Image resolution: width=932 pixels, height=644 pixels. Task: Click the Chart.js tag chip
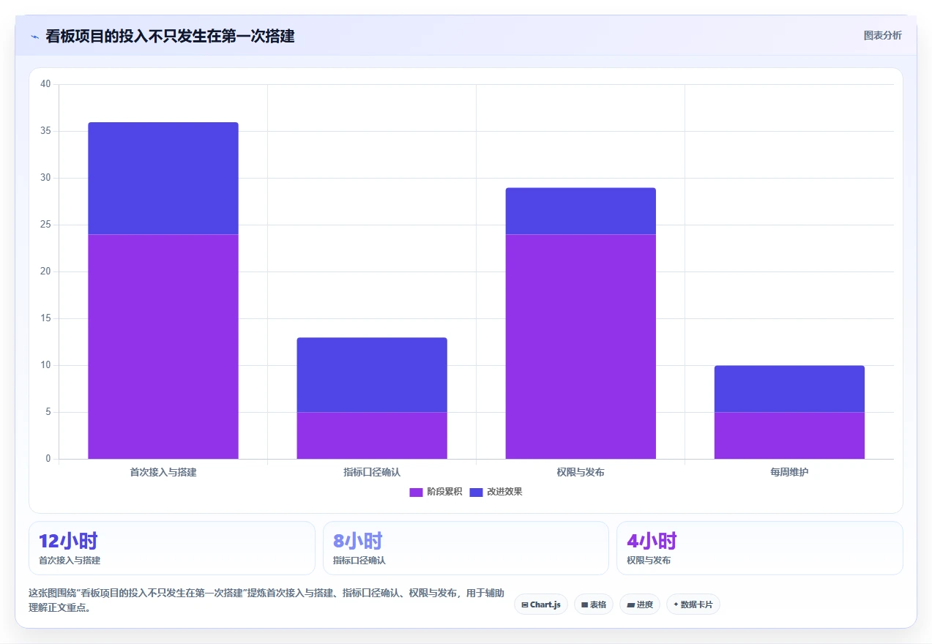pyautogui.click(x=541, y=604)
